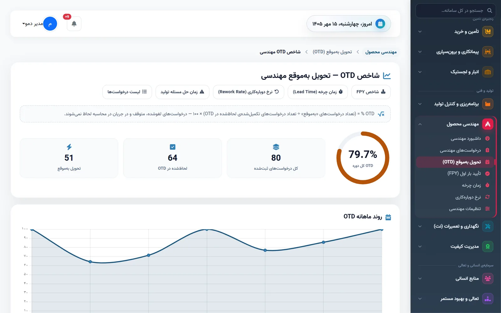This screenshot has width=501, height=313.
Task: Open the مدیر دمو user dropdown
Action: [x=33, y=24]
